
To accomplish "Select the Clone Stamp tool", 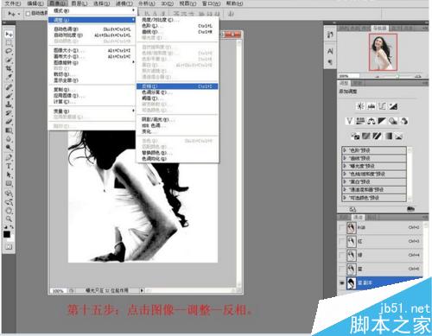I will [9, 104].
